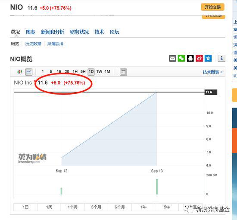Viewport: 237px width, 220px height.
Task: Set chart range to 6个月
Action: [120, 207]
